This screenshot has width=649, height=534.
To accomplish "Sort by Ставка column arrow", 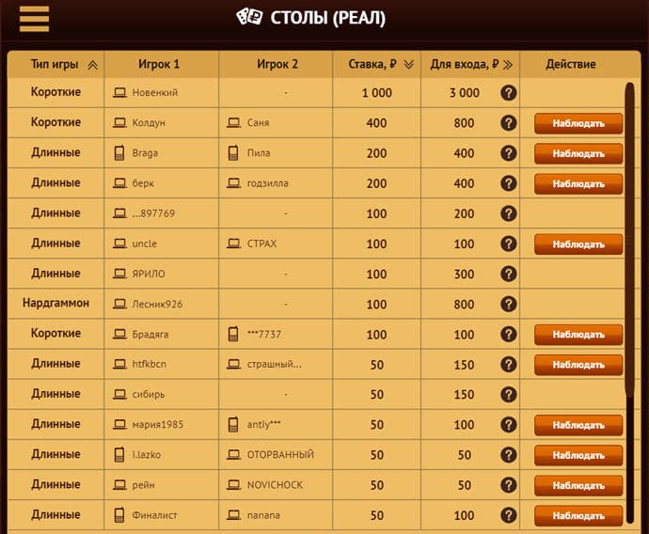I will [408, 65].
